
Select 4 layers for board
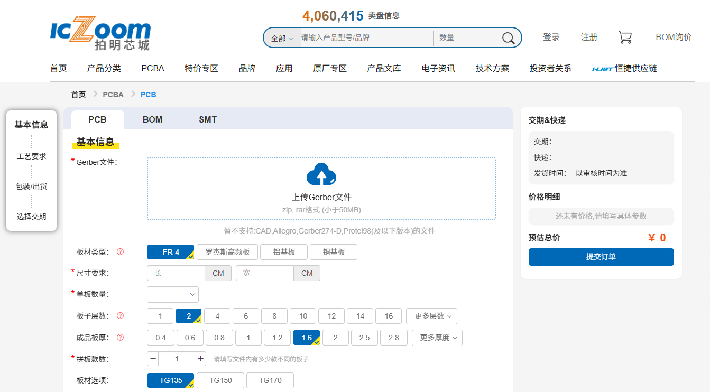[x=217, y=316]
